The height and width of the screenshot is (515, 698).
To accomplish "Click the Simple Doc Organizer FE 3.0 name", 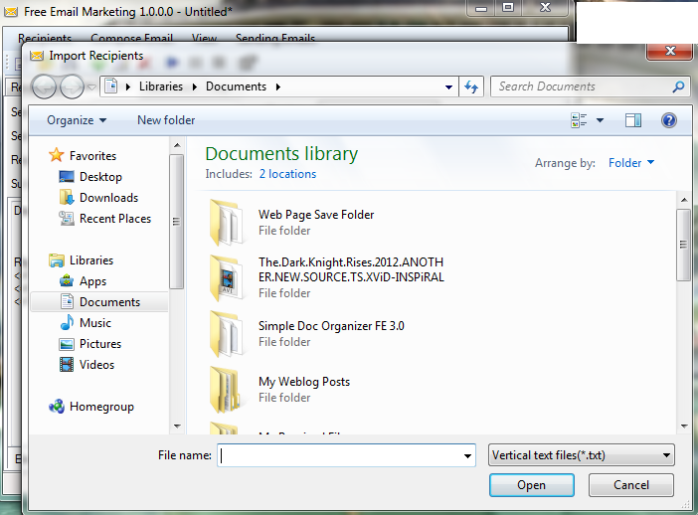I will (x=331, y=326).
